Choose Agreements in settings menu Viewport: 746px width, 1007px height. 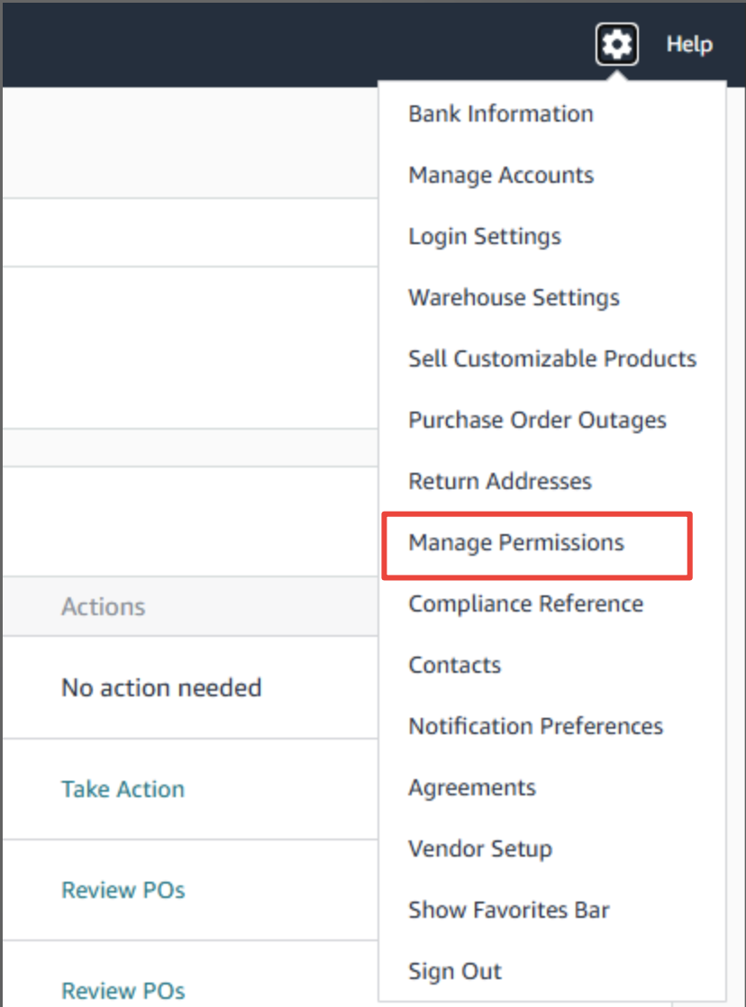(x=472, y=788)
